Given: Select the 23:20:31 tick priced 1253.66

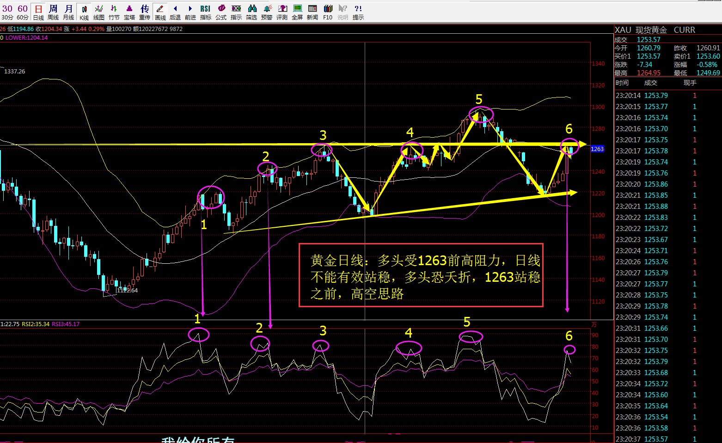Looking at the screenshot, I should 667,328.
